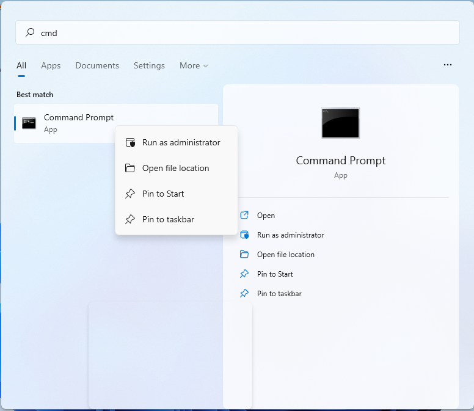Image resolution: width=474 pixels, height=411 pixels.
Task: Click the Best match heading
Action: (x=35, y=95)
